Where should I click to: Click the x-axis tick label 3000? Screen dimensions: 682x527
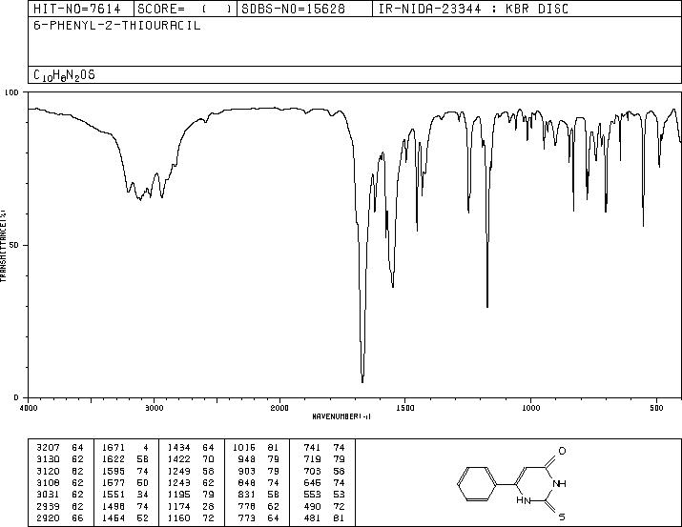(x=155, y=408)
